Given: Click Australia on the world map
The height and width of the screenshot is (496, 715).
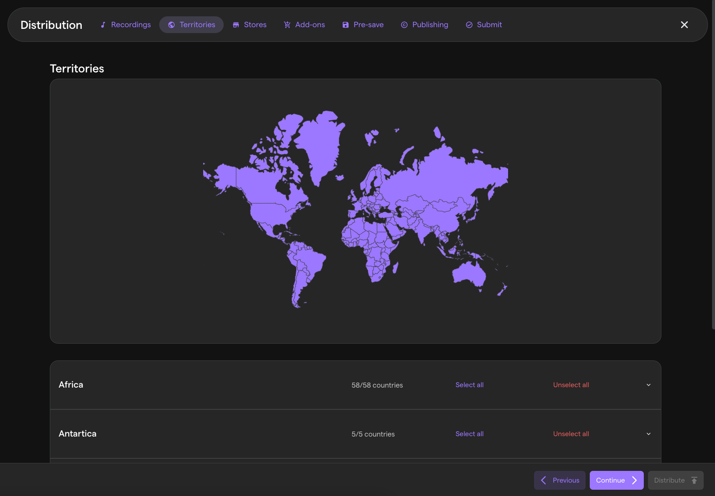Looking at the screenshot, I should coord(469,274).
